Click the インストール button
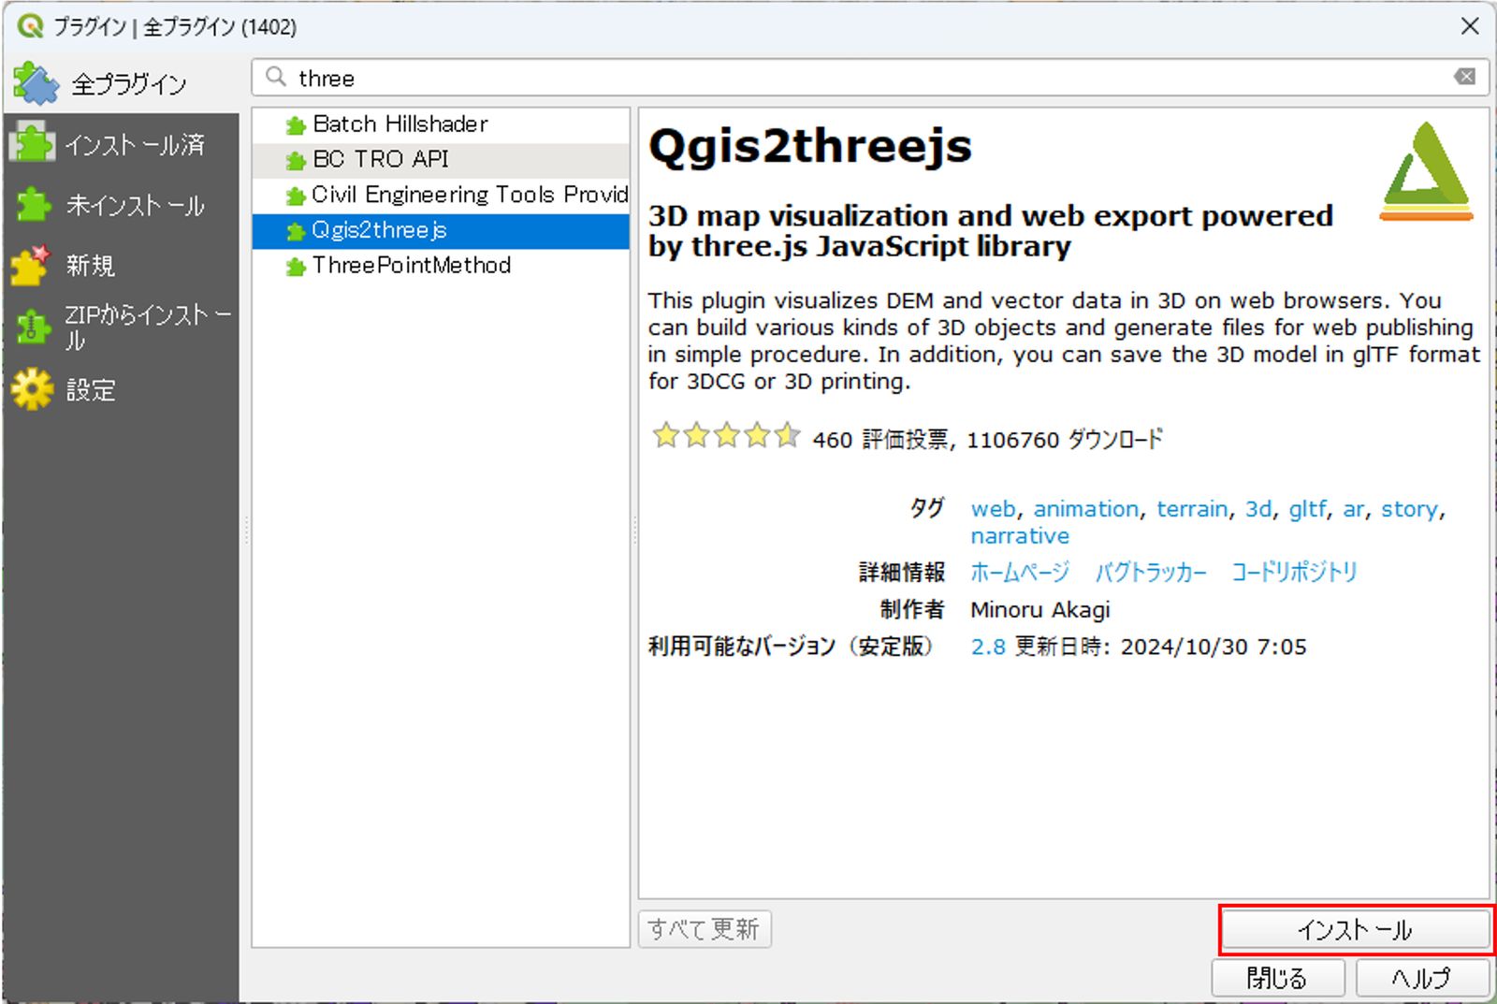 1355,930
